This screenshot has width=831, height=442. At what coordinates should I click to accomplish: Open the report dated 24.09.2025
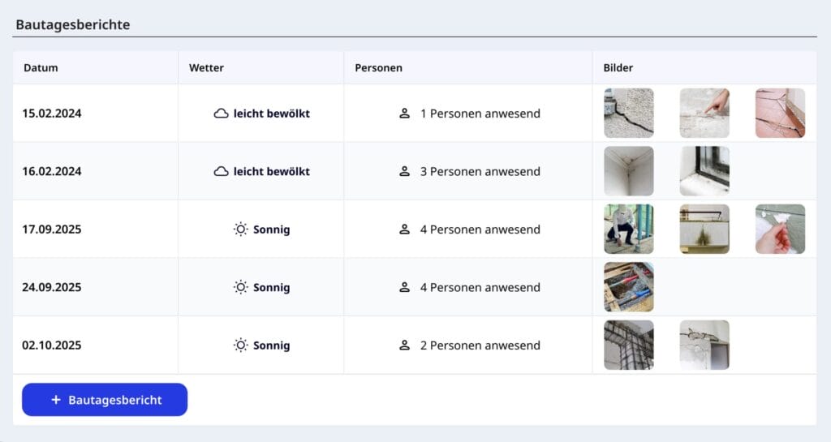click(52, 287)
